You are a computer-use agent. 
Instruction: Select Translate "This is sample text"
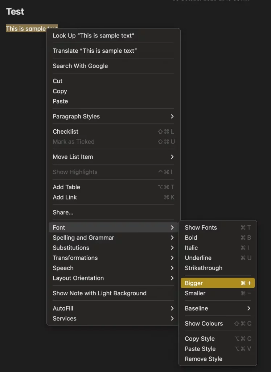[x=114, y=51]
